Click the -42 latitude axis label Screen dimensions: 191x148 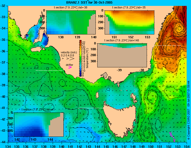coord(3,119)
